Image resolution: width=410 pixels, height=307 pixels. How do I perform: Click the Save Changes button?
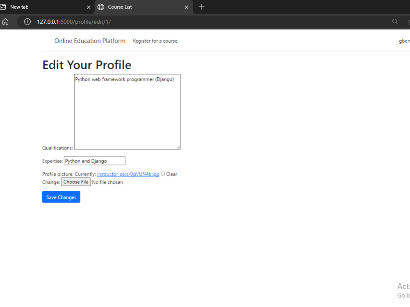pyautogui.click(x=61, y=197)
